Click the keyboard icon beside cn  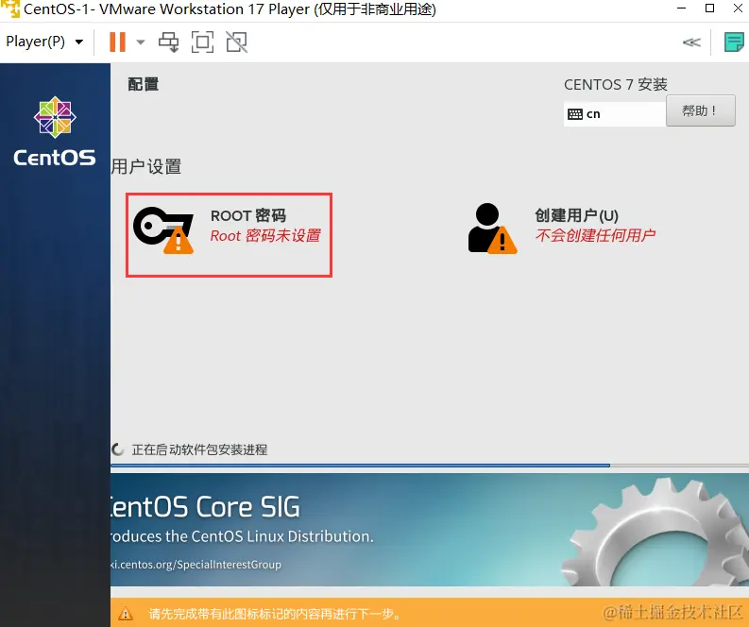574,114
